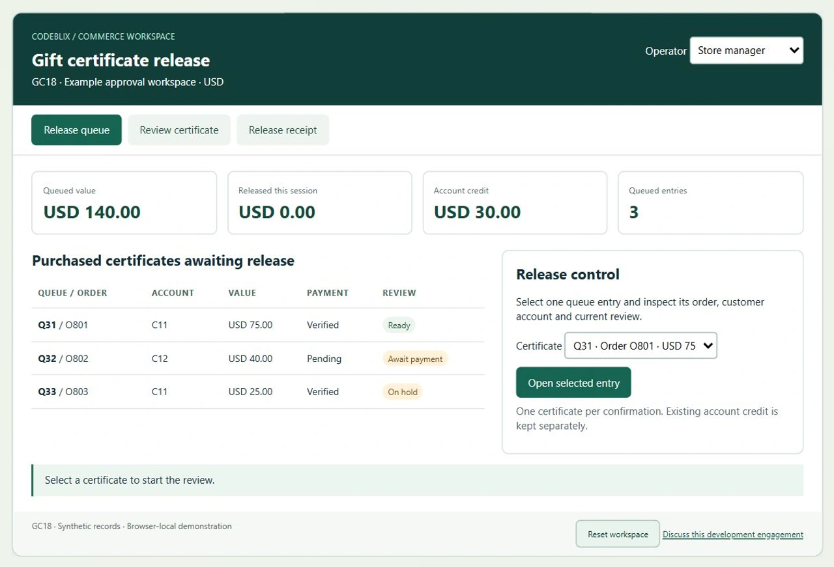834x567 pixels.
Task: Click the VALUE column header
Action: (x=242, y=293)
